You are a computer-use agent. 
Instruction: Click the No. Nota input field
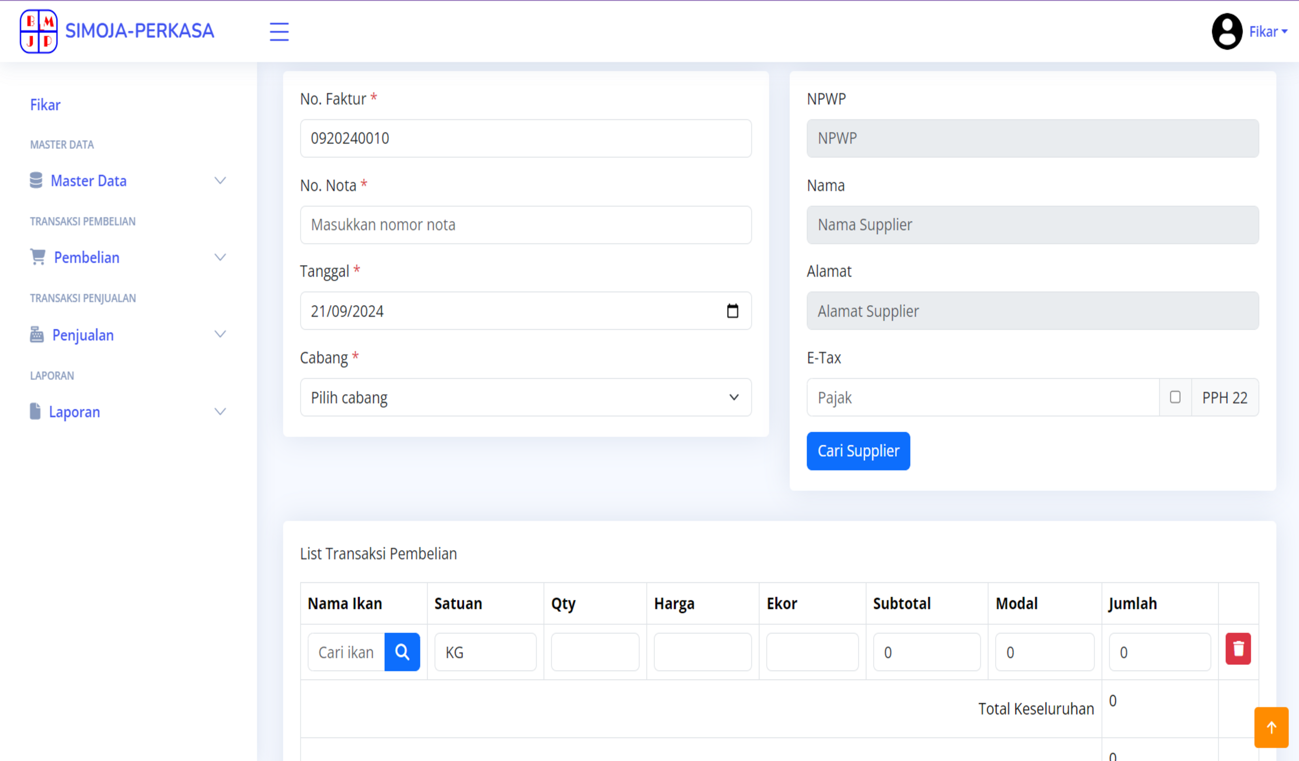coord(525,224)
